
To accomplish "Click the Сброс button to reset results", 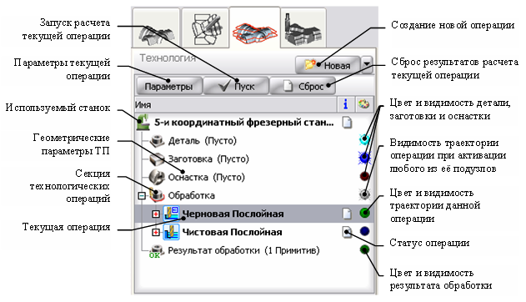I will (303, 87).
